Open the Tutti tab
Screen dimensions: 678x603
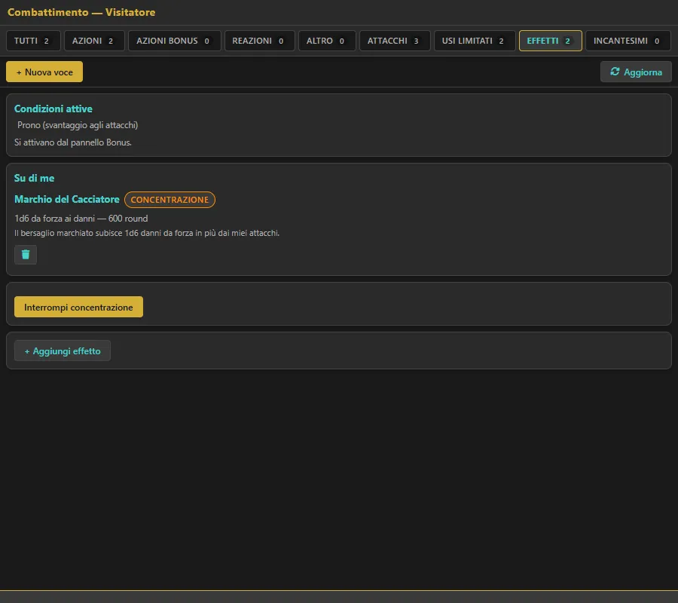coord(33,41)
